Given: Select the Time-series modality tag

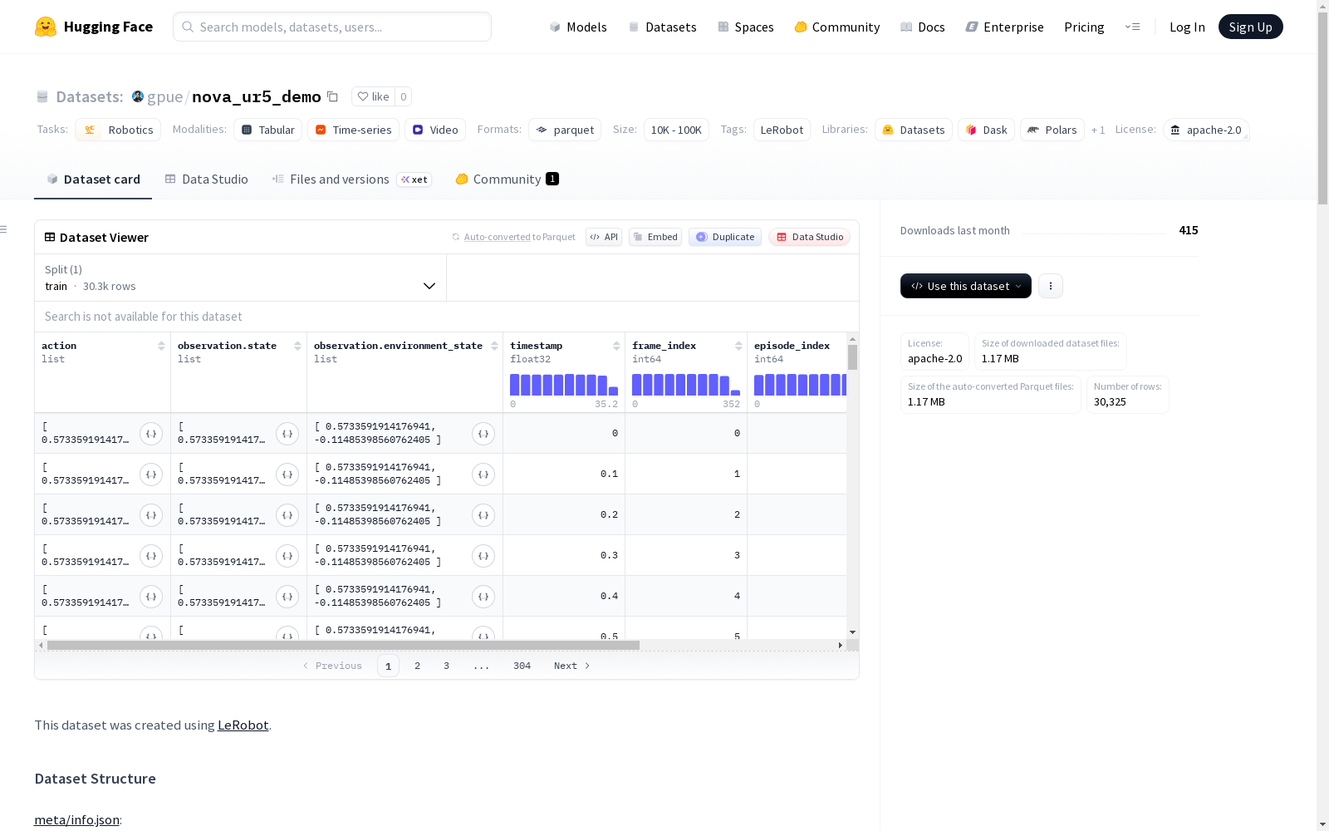Looking at the screenshot, I should point(353,130).
